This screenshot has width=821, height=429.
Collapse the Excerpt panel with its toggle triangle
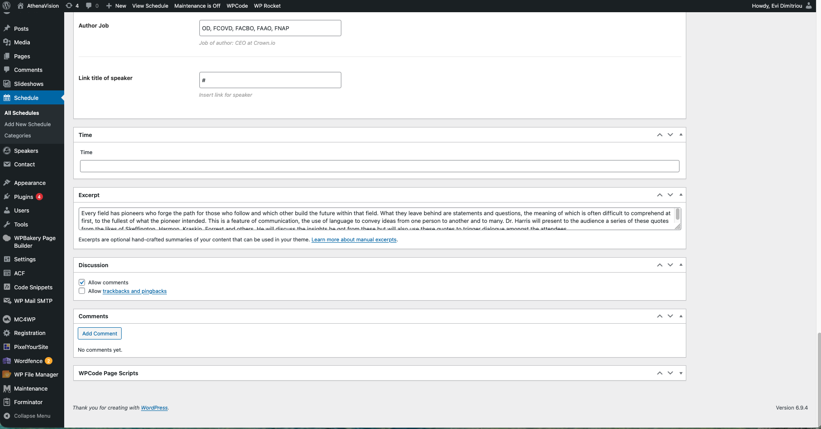point(681,195)
